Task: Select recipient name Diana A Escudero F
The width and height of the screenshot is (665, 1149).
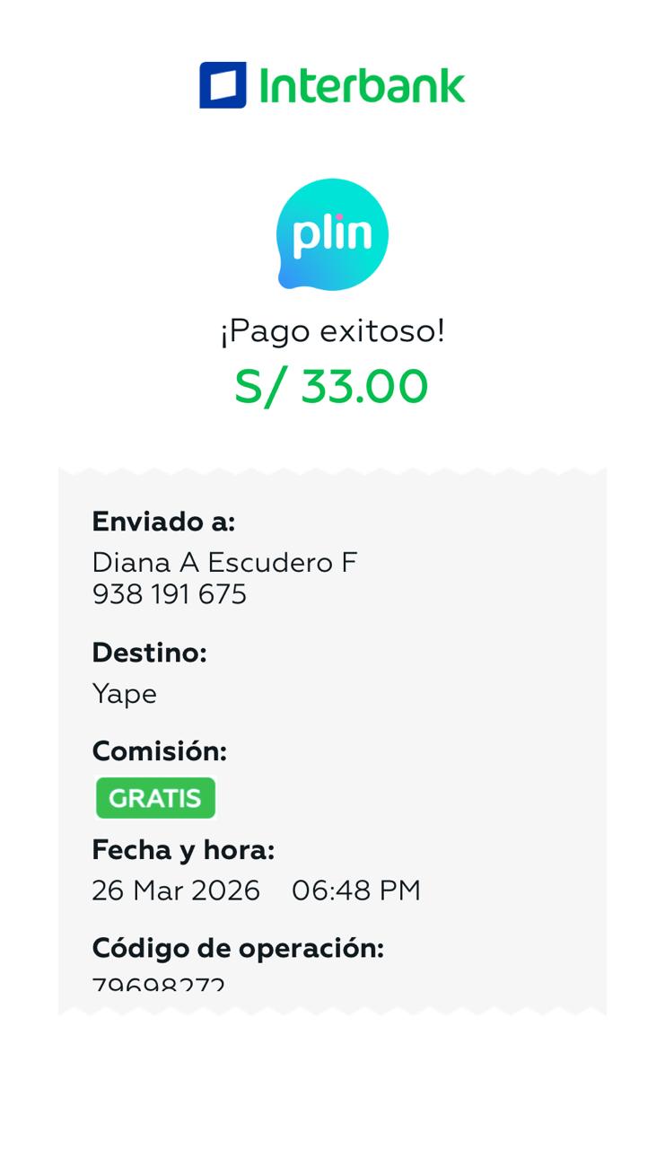Action: [224, 563]
